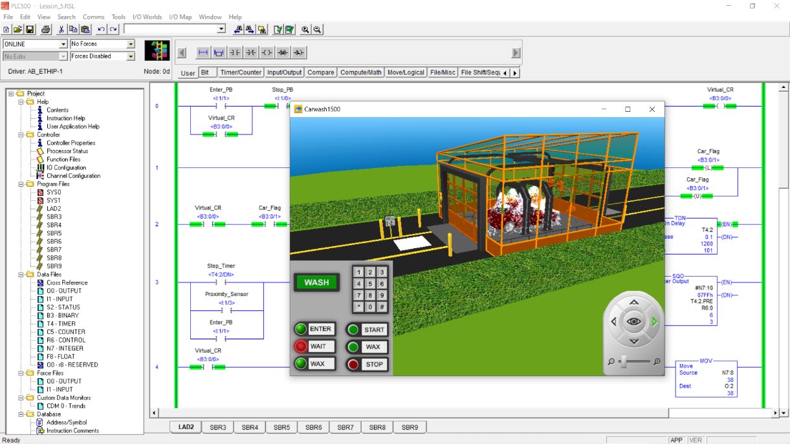Paste using the clipboard toolbar icon
Screen dimensions: 790x444
[85, 29]
